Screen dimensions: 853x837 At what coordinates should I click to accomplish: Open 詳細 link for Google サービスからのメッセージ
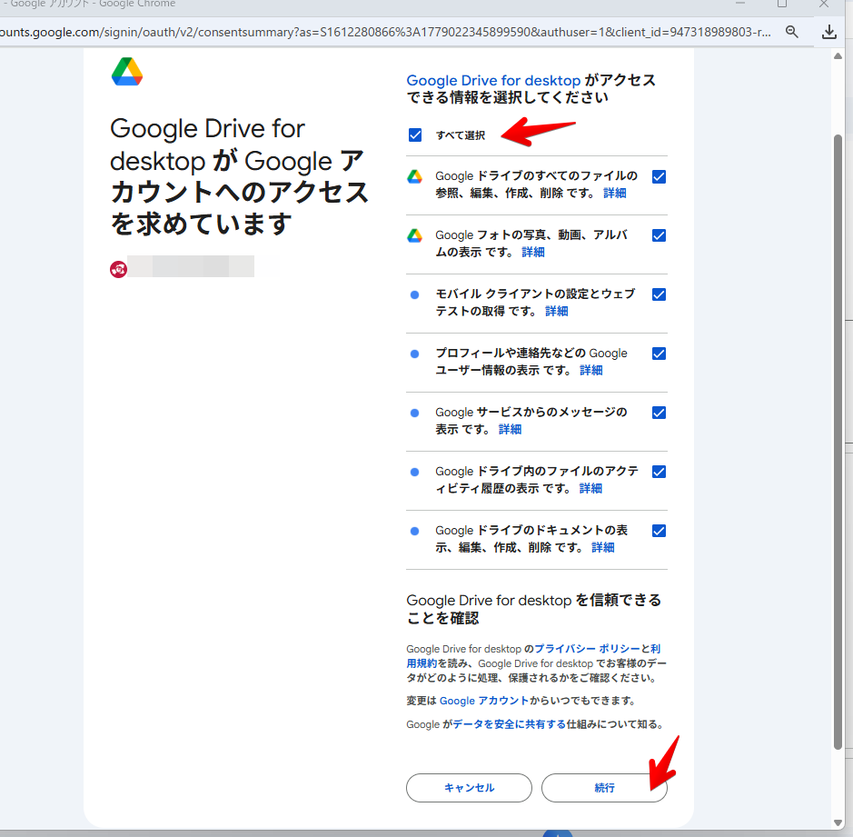(511, 429)
